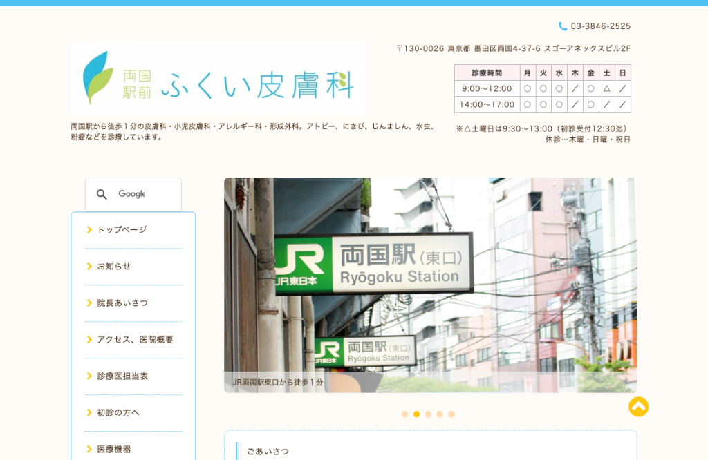This screenshot has height=460, width=708.
Task: Click the phone number 03-3846-2525
Action: [601, 26]
